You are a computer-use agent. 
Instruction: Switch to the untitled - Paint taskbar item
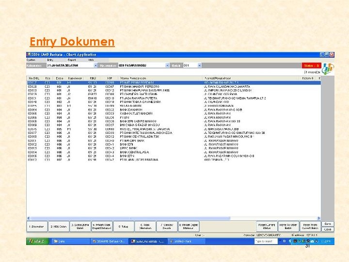pos(186,241)
